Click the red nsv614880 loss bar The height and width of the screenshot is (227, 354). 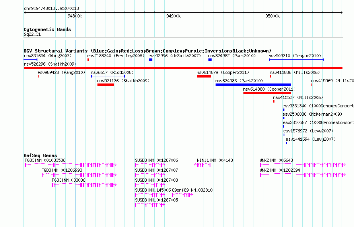[267, 93]
